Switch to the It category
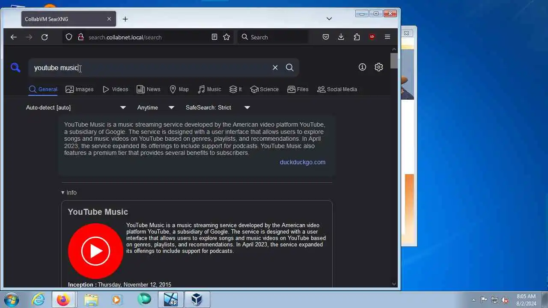The height and width of the screenshot is (308, 548). (x=235, y=89)
